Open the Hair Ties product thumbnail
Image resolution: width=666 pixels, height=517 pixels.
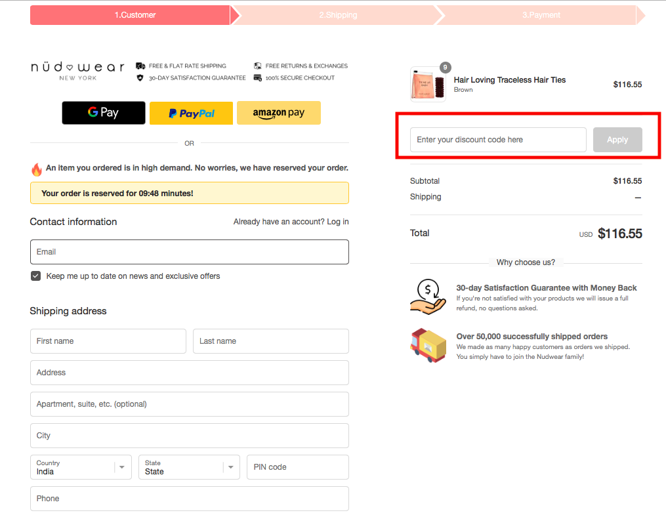[428, 84]
